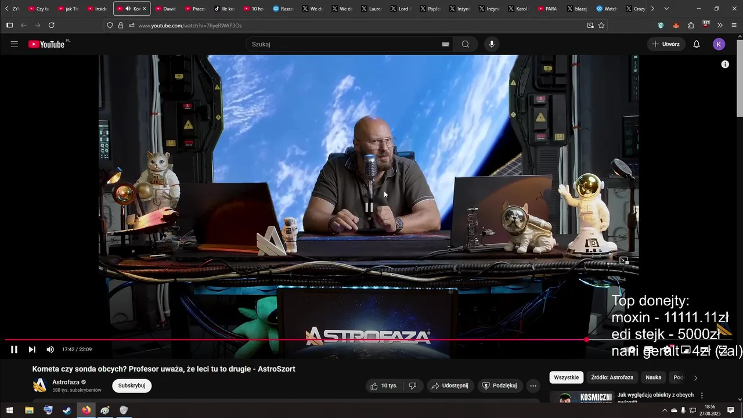Screen dimensions: 743x418
Task: List all tabs dropdown arrow
Action: coord(666,9)
